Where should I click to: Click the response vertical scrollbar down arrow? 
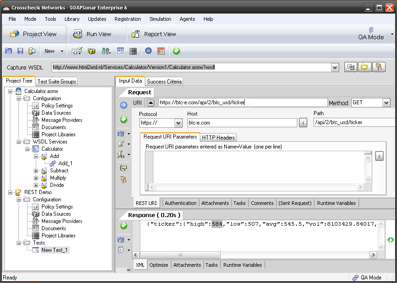coord(381,247)
